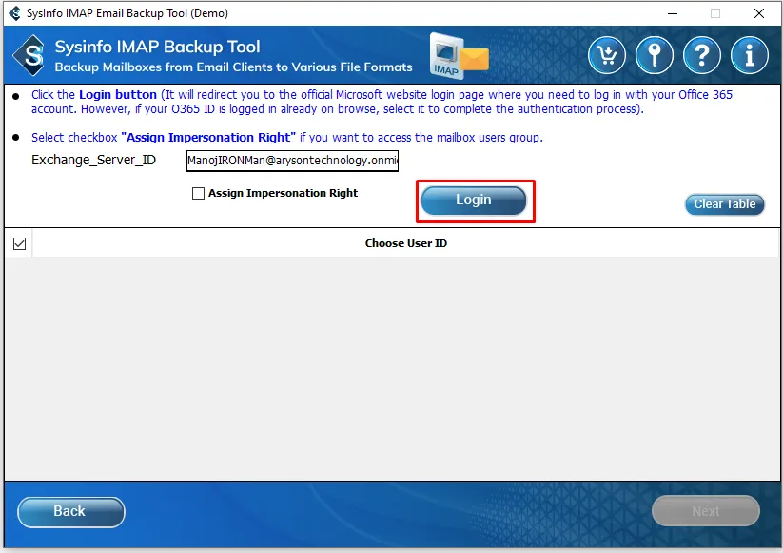Click the app icon in the title bar
The image size is (783, 553).
pos(15,13)
